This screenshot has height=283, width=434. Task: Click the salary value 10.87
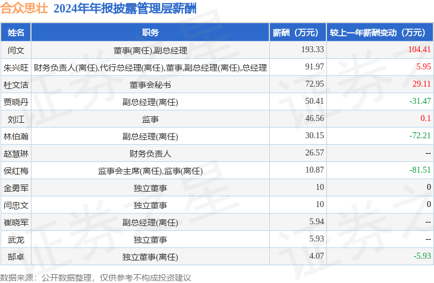(x=315, y=170)
